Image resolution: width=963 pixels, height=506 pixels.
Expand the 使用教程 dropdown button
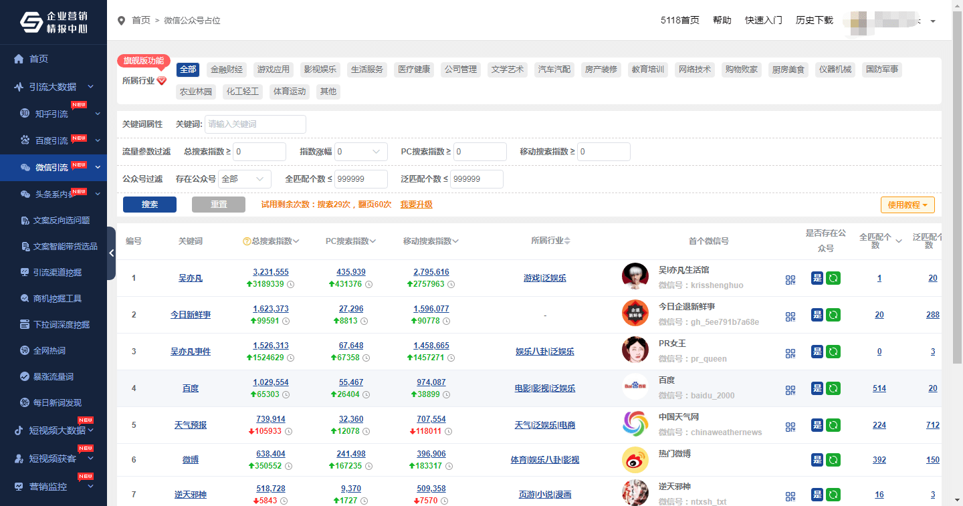pyautogui.click(x=907, y=205)
